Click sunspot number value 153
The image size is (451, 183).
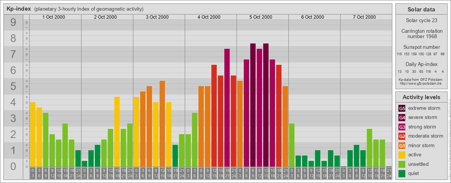click(407, 54)
